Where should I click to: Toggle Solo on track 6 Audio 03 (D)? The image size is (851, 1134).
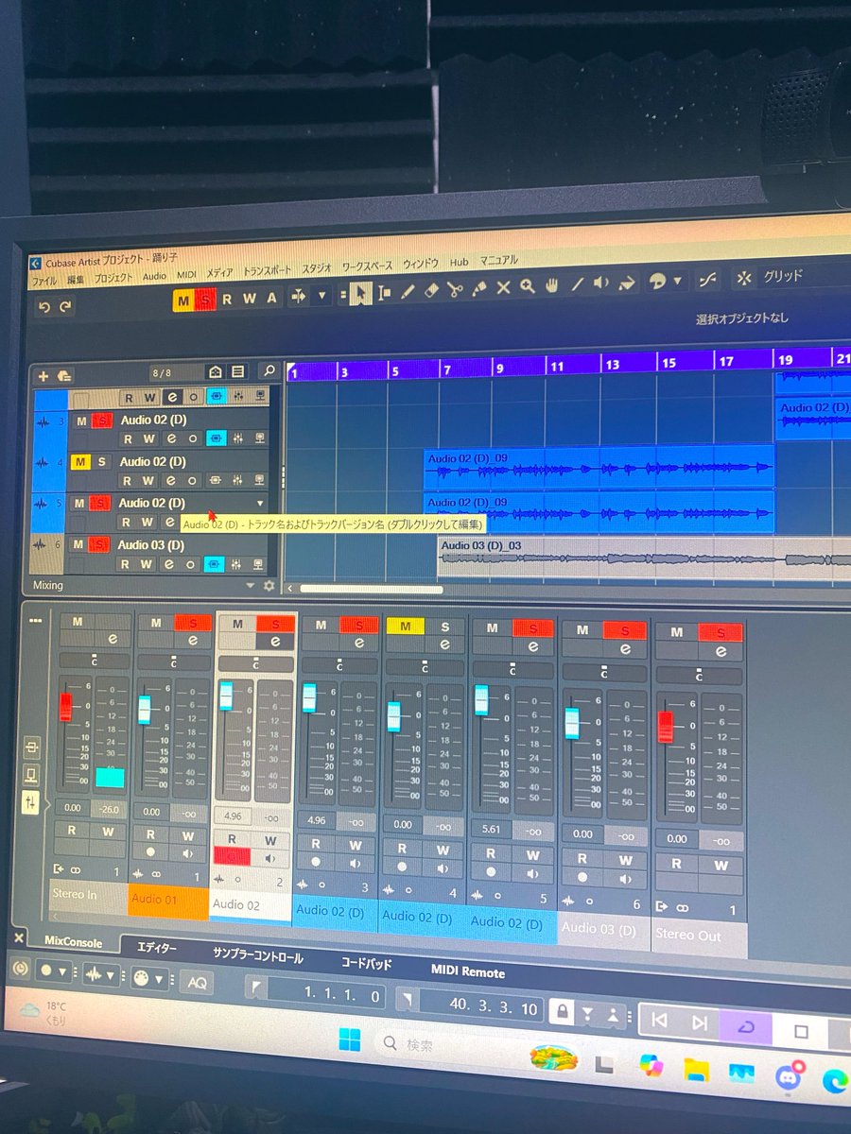pos(101,545)
